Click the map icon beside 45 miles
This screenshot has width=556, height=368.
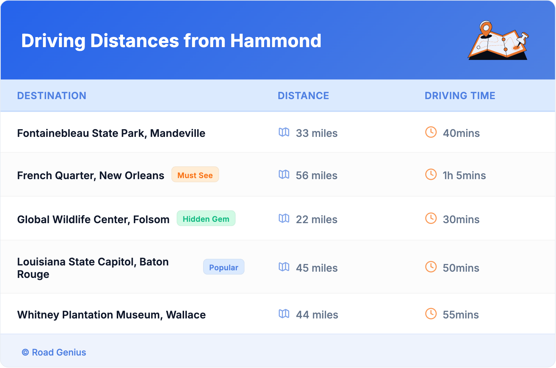(x=284, y=267)
